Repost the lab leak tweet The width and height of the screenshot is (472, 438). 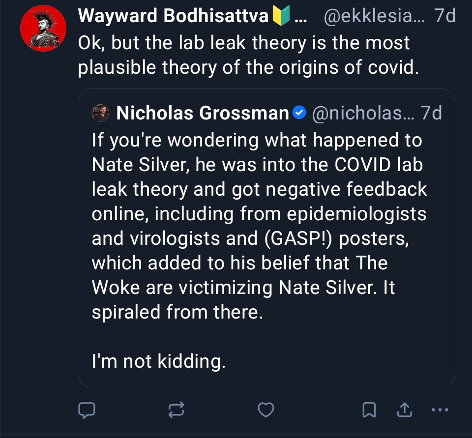click(x=177, y=409)
